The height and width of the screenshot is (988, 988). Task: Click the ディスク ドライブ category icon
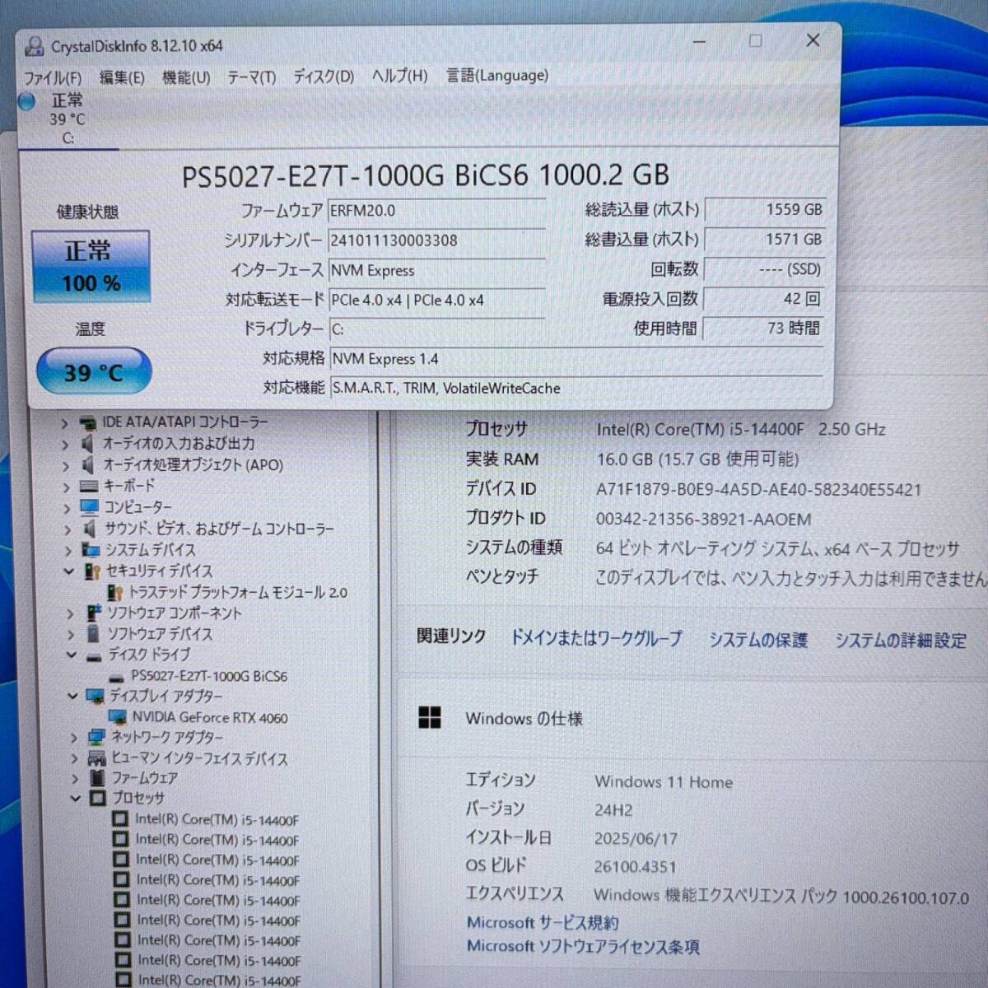click(x=94, y=656)
